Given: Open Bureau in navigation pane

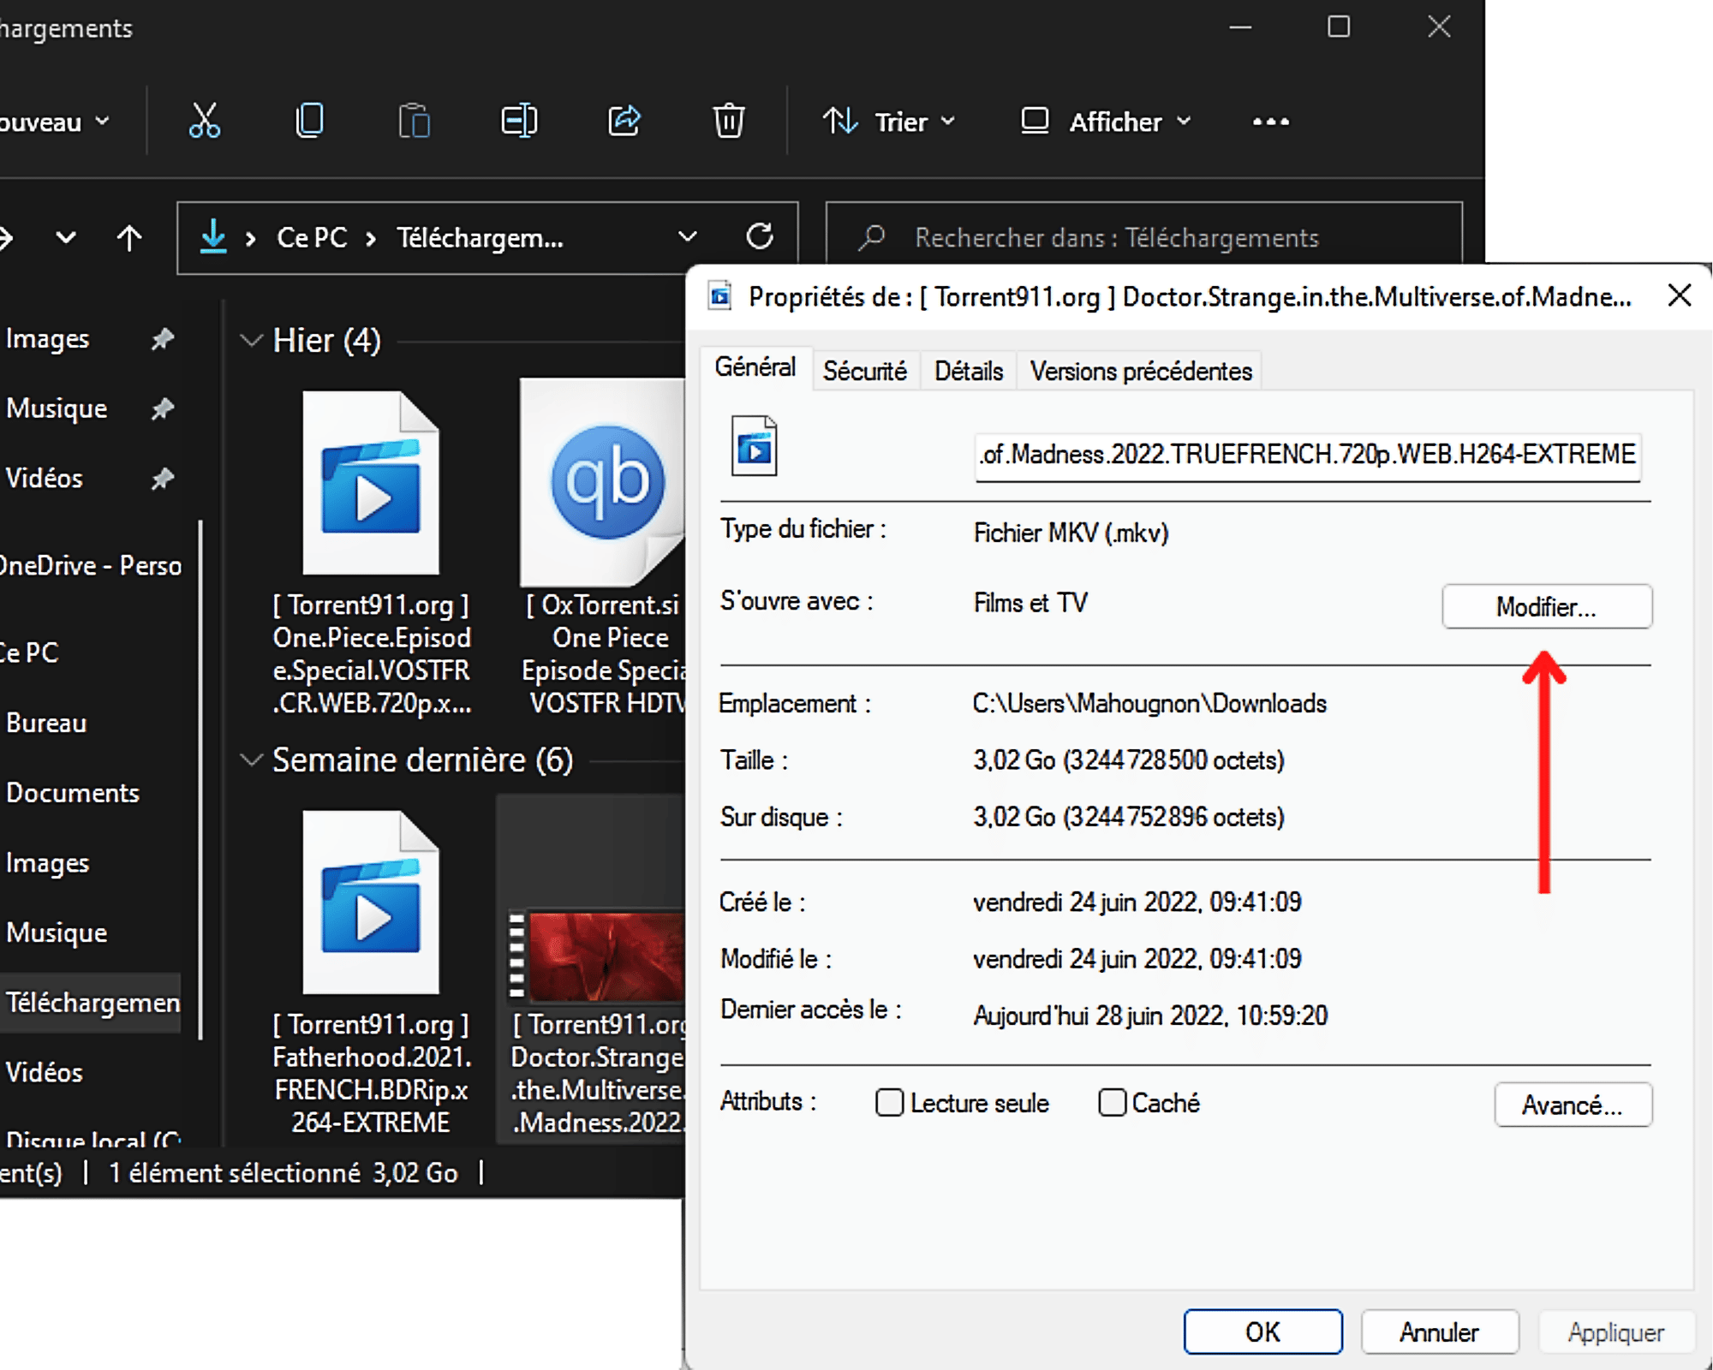Looking at the screenshot, I should (46, 723).
